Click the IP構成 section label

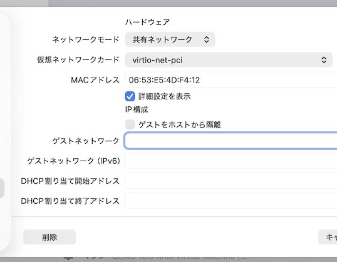136,110
